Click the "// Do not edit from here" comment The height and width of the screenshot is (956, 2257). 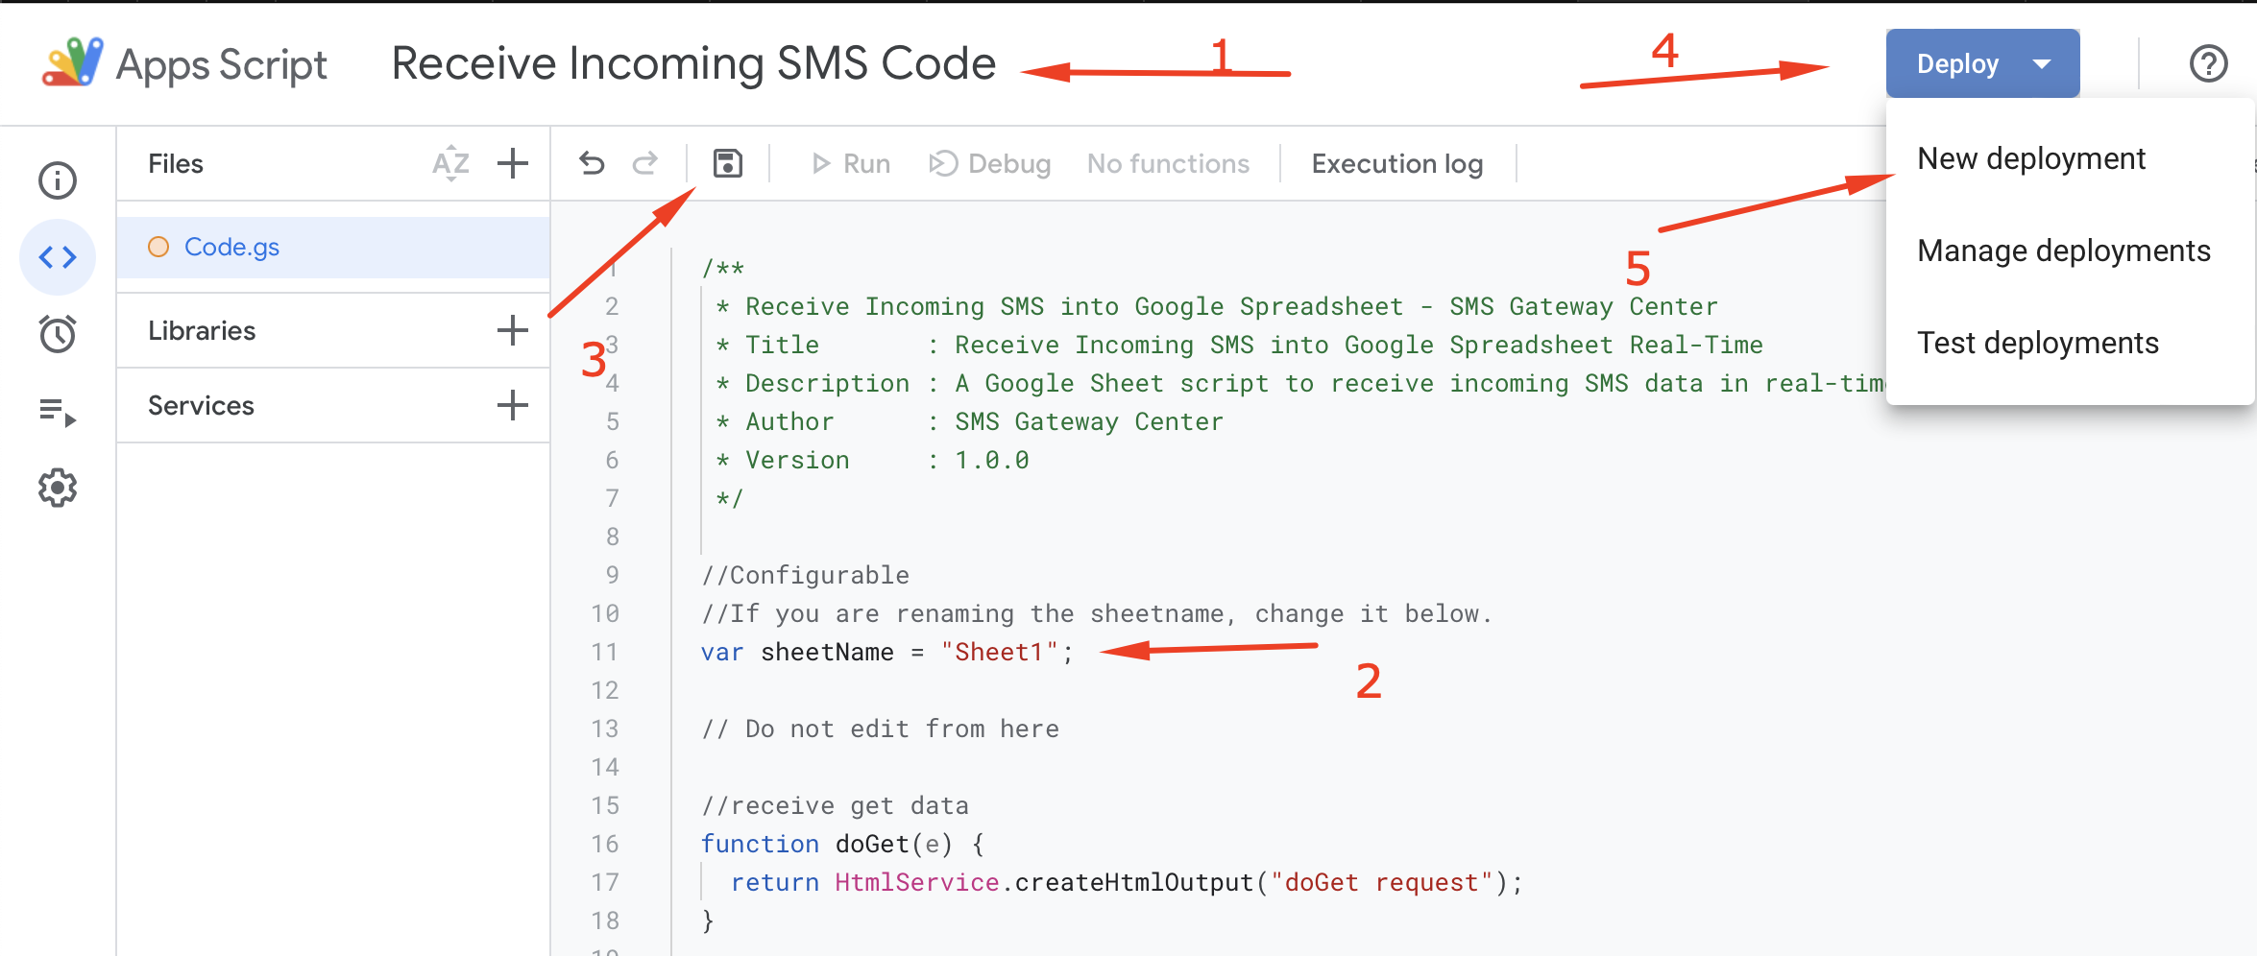coord(880,729)
